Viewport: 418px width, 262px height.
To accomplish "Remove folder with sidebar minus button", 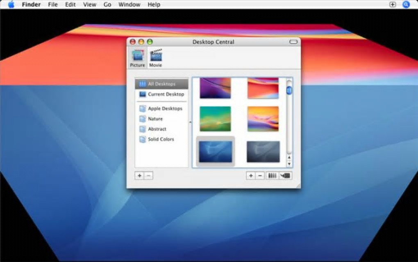I will click(149, 175).
